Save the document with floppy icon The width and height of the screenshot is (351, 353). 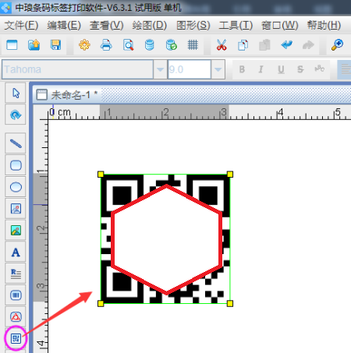click(x=55, y=45)
